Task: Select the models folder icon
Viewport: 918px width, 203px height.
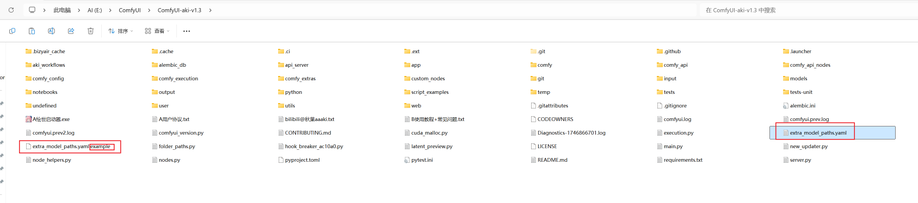Action: tap(786, 78)
